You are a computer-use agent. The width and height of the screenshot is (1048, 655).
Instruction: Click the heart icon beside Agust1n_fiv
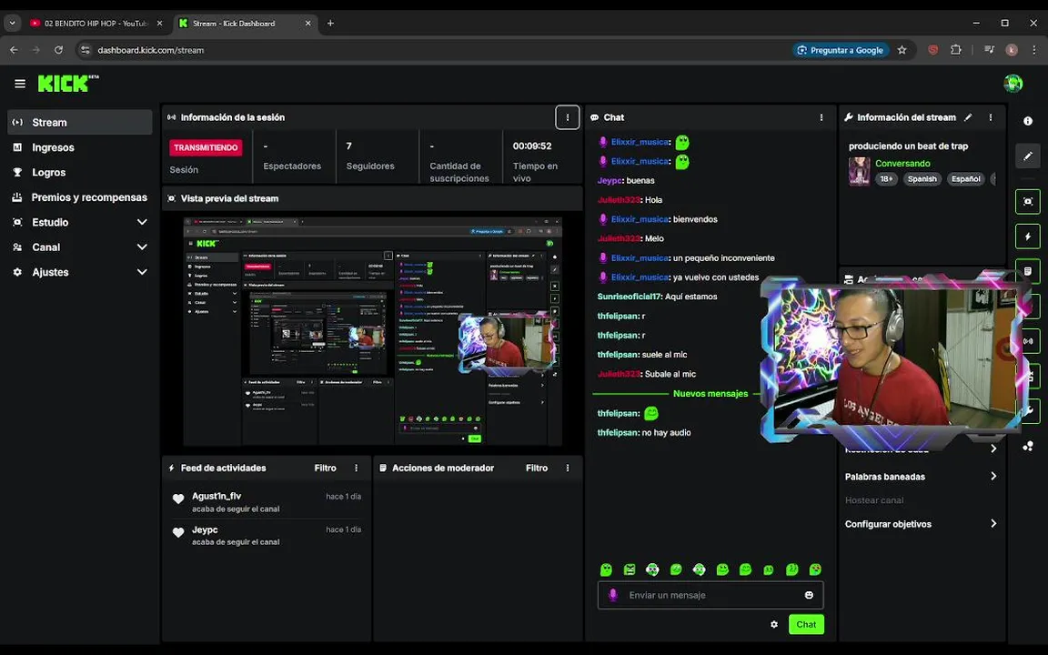178,499
